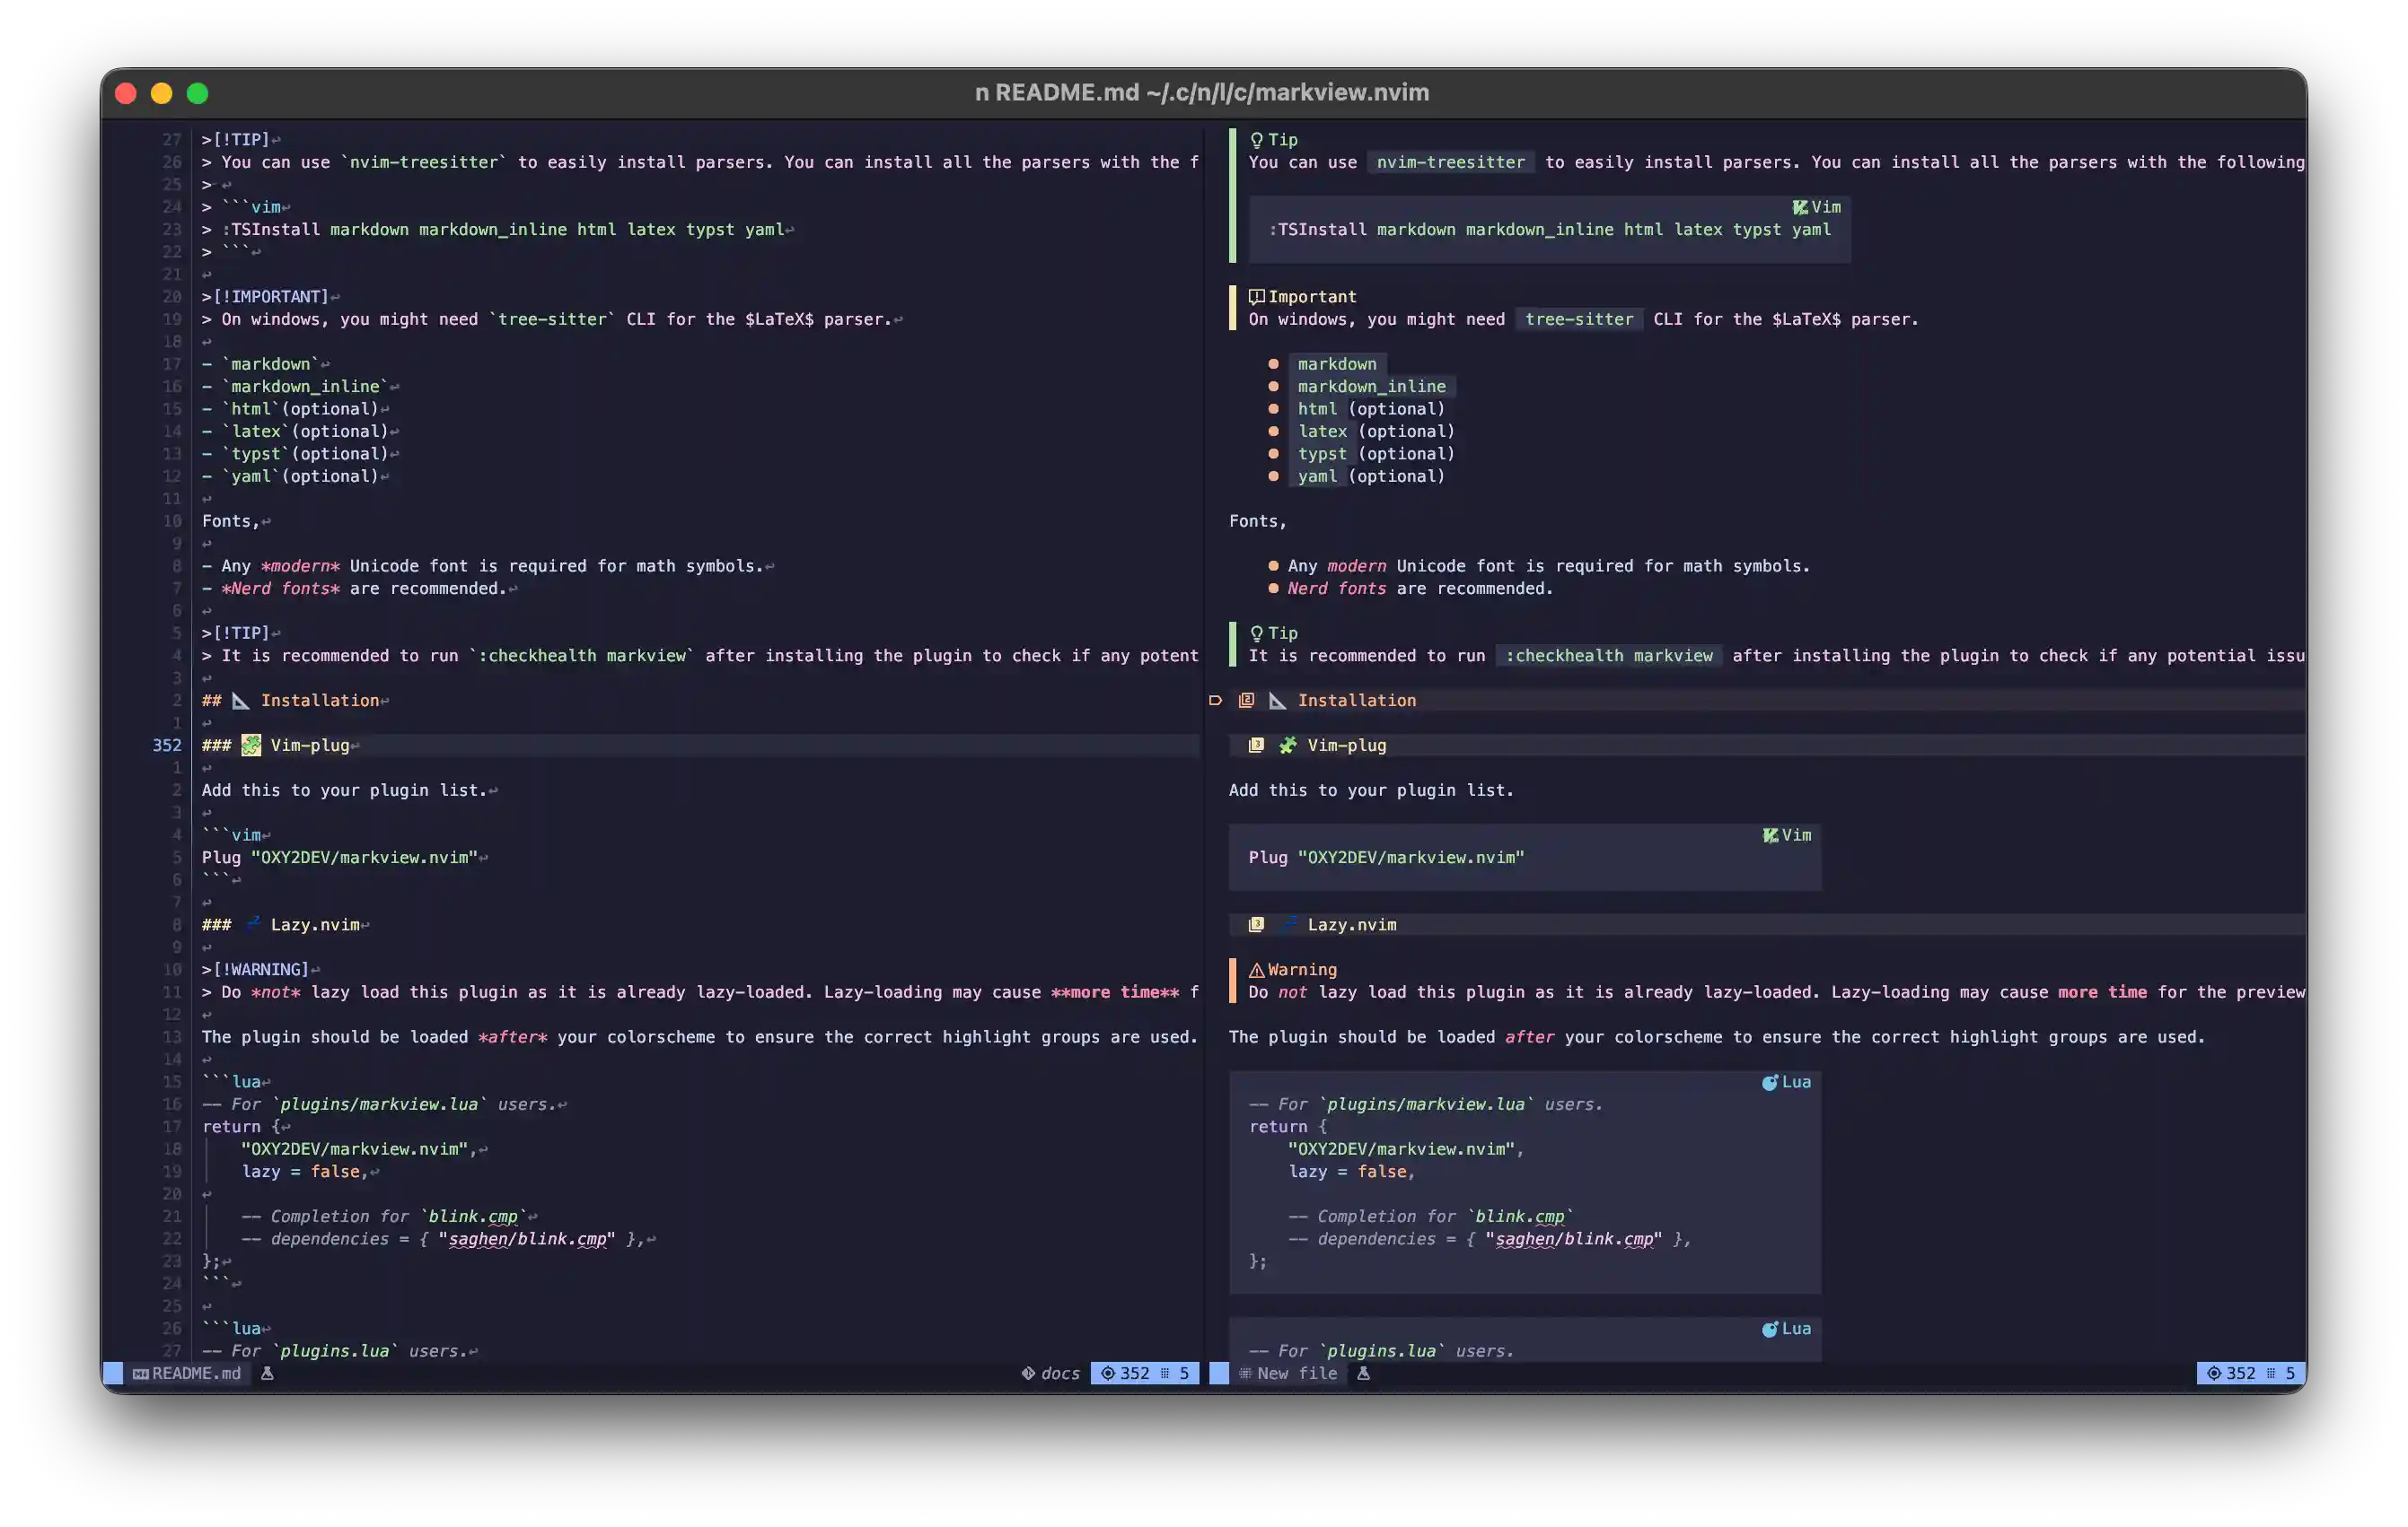Viewport: 2408px width, 1527px height.
Task: Click the blue mode block at statusline's left end
Action: tap(113, 1374)
